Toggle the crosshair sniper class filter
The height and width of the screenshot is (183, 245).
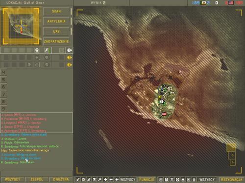(x=83, y=180)
